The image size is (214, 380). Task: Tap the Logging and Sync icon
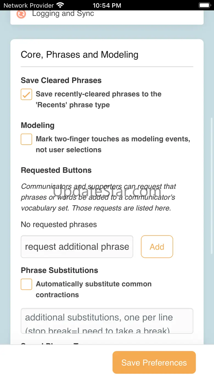21,14
